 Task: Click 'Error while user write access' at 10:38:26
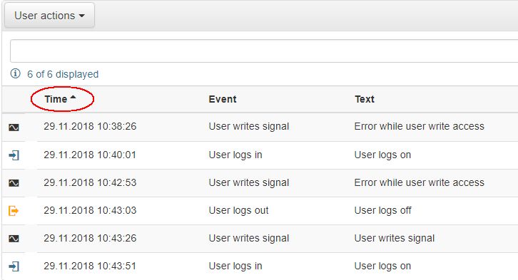point(420,126)
